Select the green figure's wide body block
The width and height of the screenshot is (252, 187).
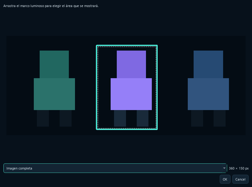(54, 94)
